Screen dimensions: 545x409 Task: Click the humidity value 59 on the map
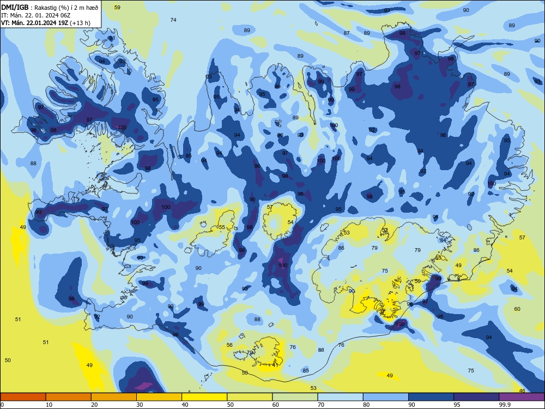pyautogui.click(x=118, y=7)
